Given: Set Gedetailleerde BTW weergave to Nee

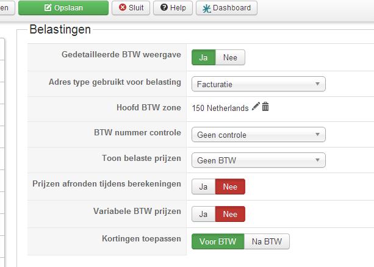Looking at the screenshot, I should point(230,57).
